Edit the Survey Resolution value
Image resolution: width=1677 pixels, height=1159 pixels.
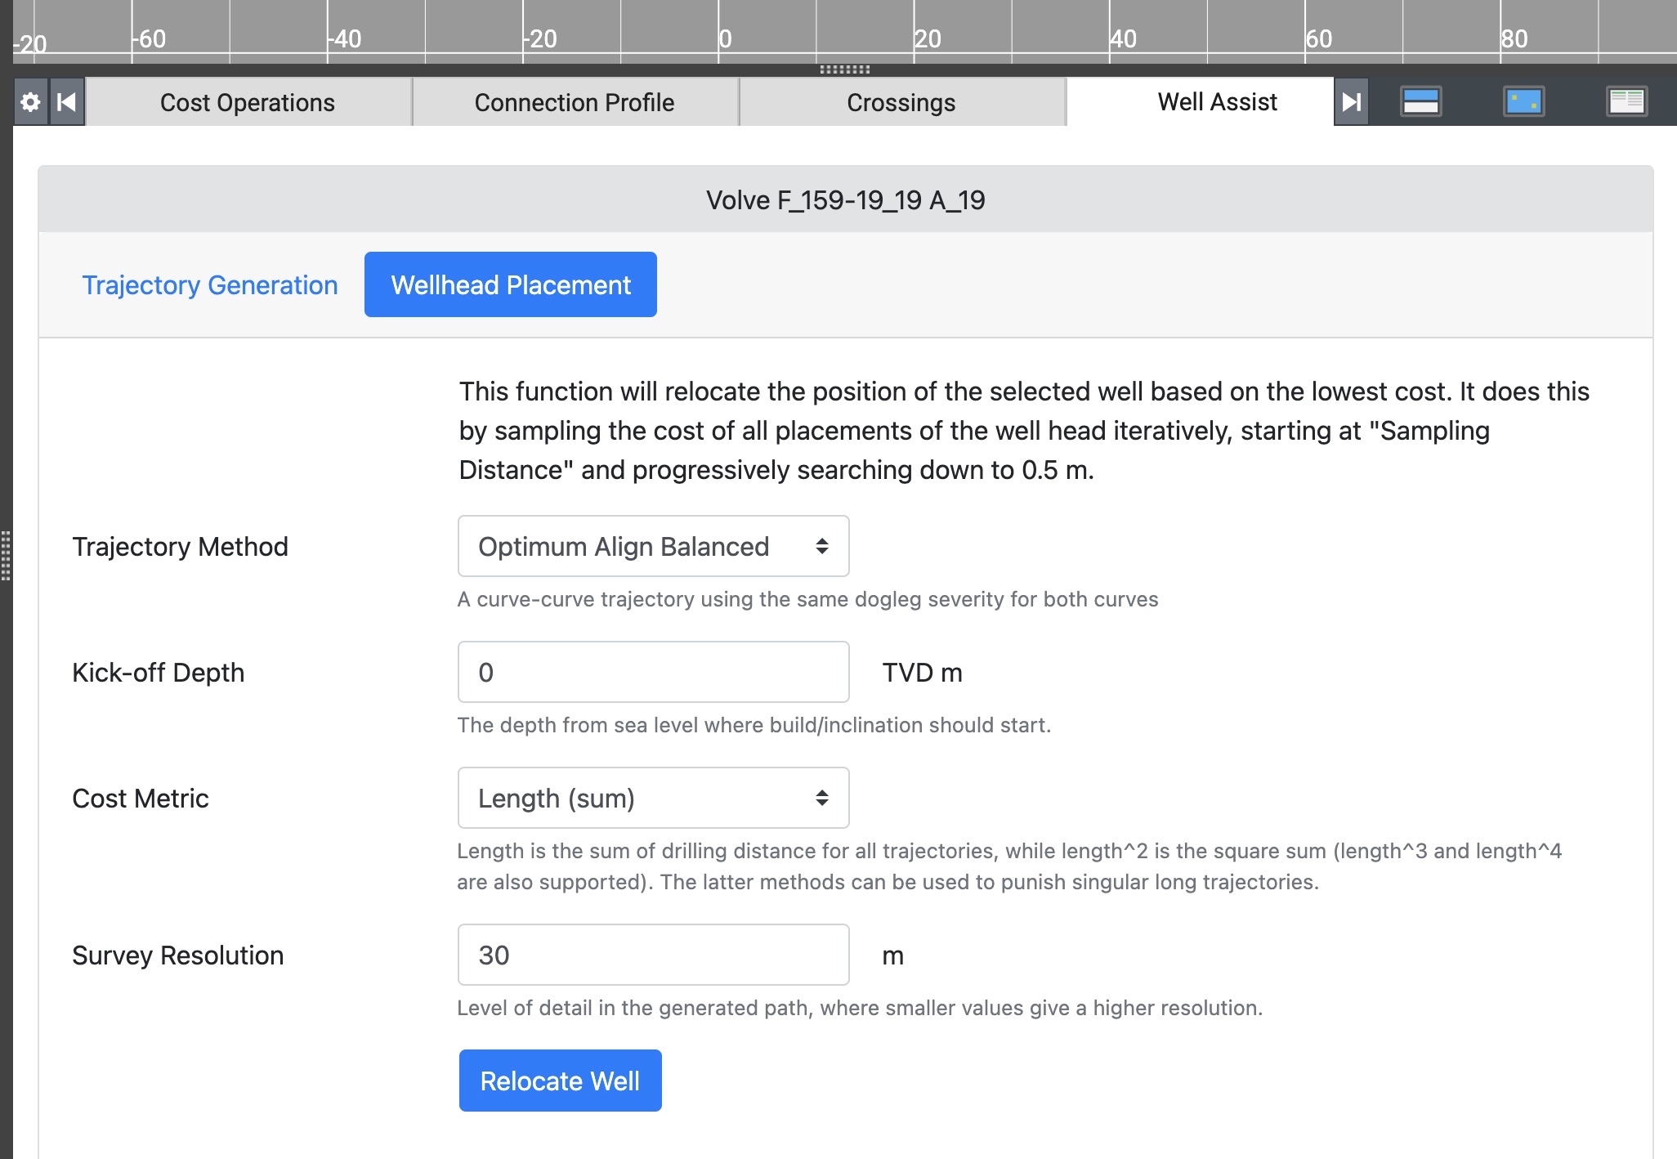click(654, 954)
